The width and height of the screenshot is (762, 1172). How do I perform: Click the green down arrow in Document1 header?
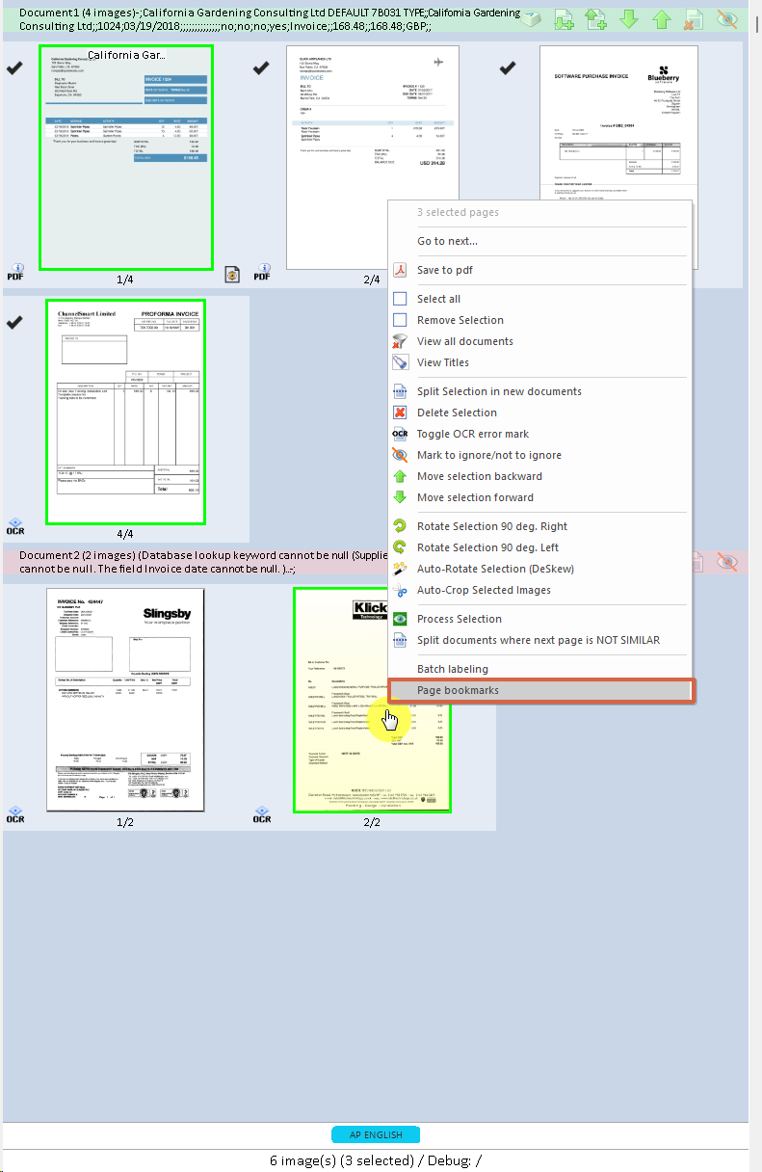(x=628, y=18)
